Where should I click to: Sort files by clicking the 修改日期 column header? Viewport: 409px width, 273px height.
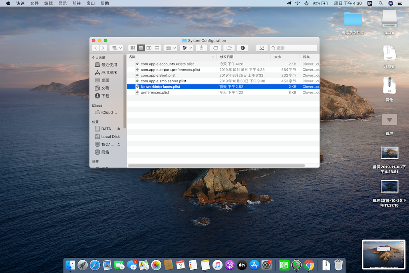226,57
